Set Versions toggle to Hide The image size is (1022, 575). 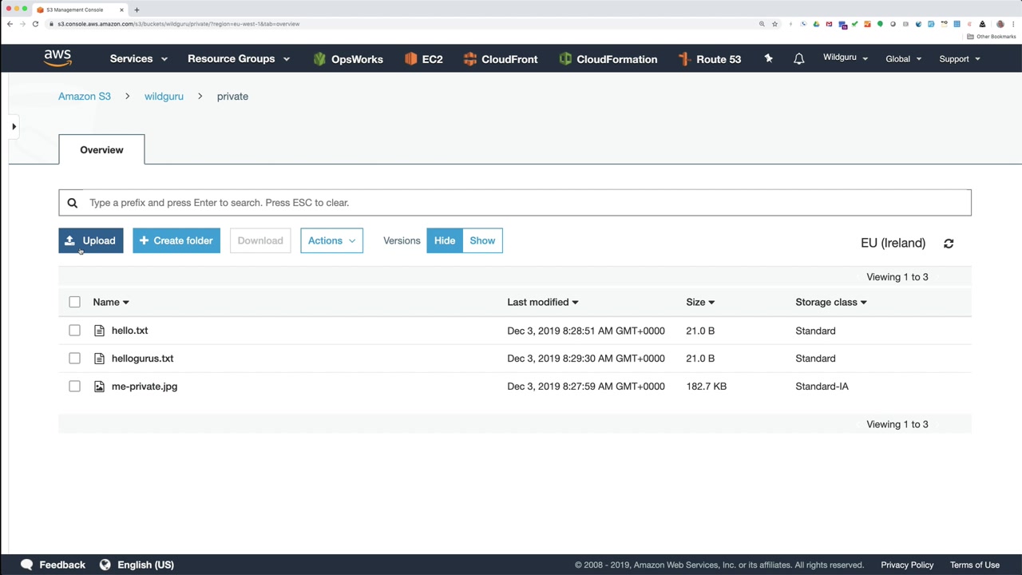tap(445, 240)
